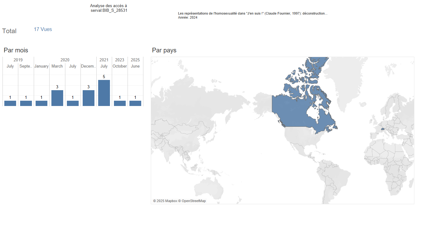423x238 pixels.
Task: Select the July 2021 bar
Action: (104, 93)
